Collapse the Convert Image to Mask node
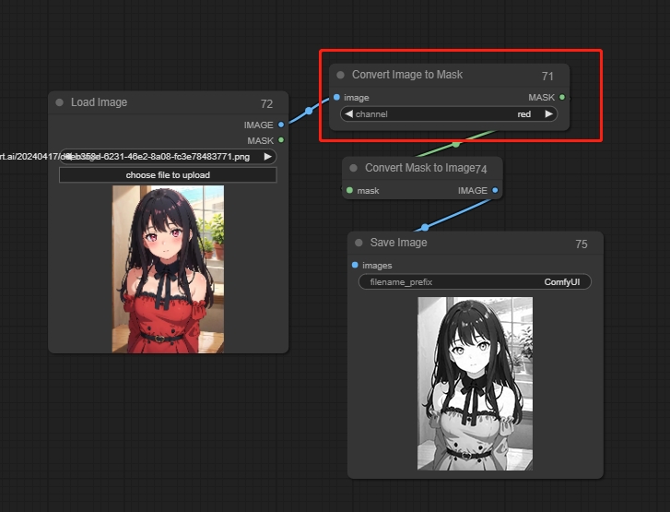Viewport: 670px width, 512px height. click(341, 75)
